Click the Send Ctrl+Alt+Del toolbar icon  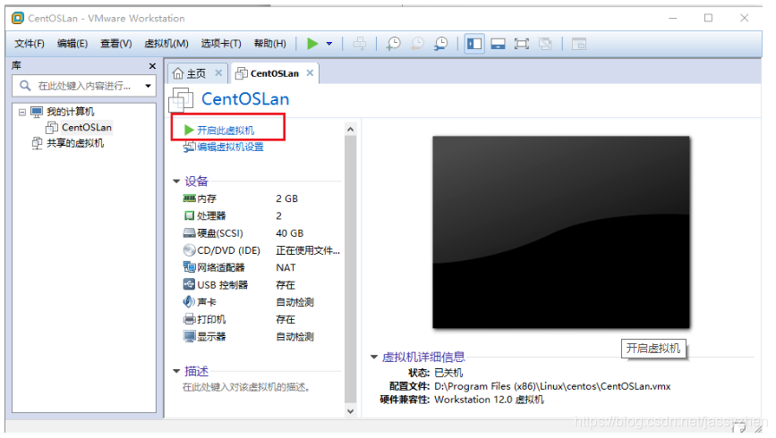pos(360,44)
